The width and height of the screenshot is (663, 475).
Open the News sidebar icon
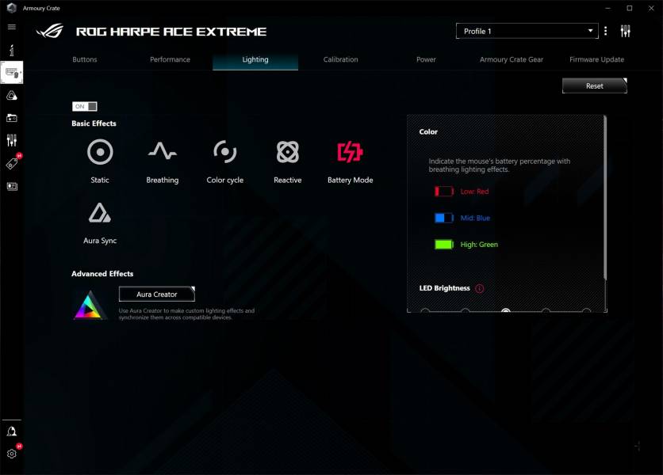click(x=12, y=186)
